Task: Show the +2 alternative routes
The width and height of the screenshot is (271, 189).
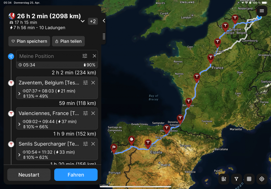Action: pos(93,21)
